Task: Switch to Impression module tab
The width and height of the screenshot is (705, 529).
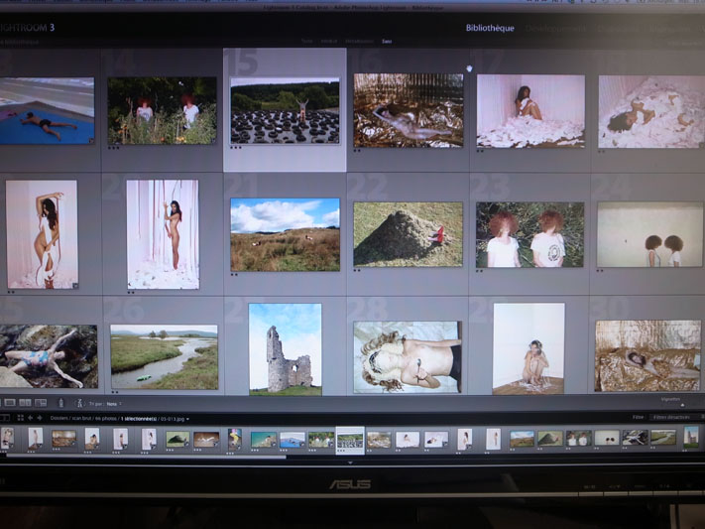Action: [x=669, y=29]
